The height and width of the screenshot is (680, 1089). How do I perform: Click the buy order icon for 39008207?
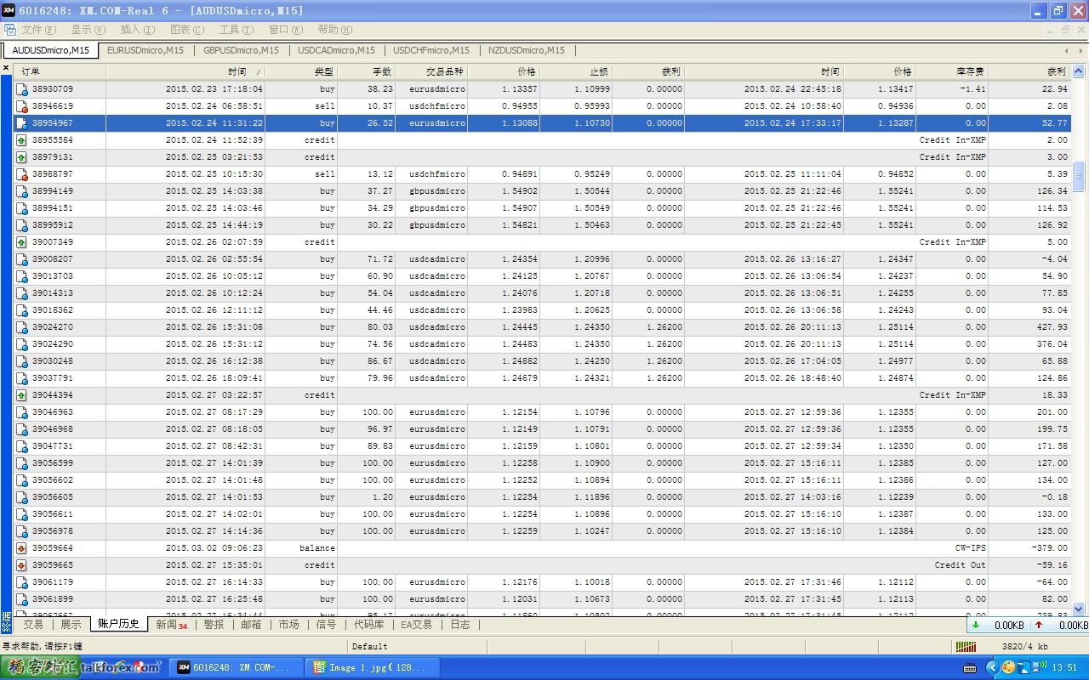pyautogui.click(x=22, y=259)
